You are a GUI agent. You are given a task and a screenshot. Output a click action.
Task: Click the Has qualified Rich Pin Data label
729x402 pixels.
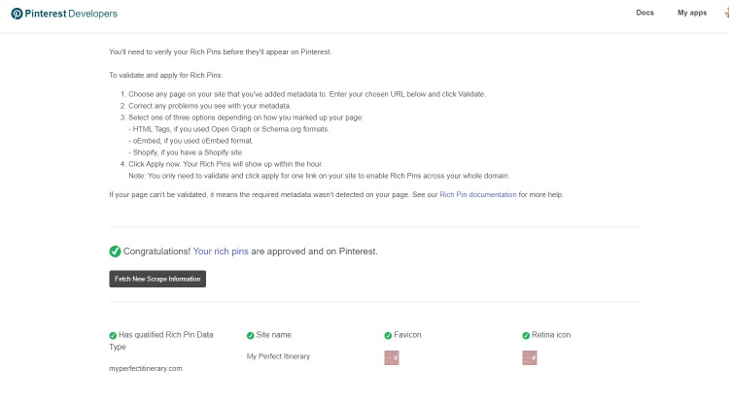coord(166,335)
